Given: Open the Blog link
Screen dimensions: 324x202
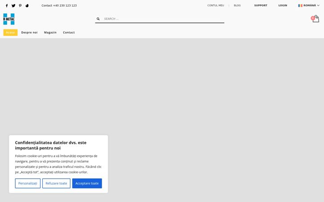Looking at the screenshot, I should 237,5.
